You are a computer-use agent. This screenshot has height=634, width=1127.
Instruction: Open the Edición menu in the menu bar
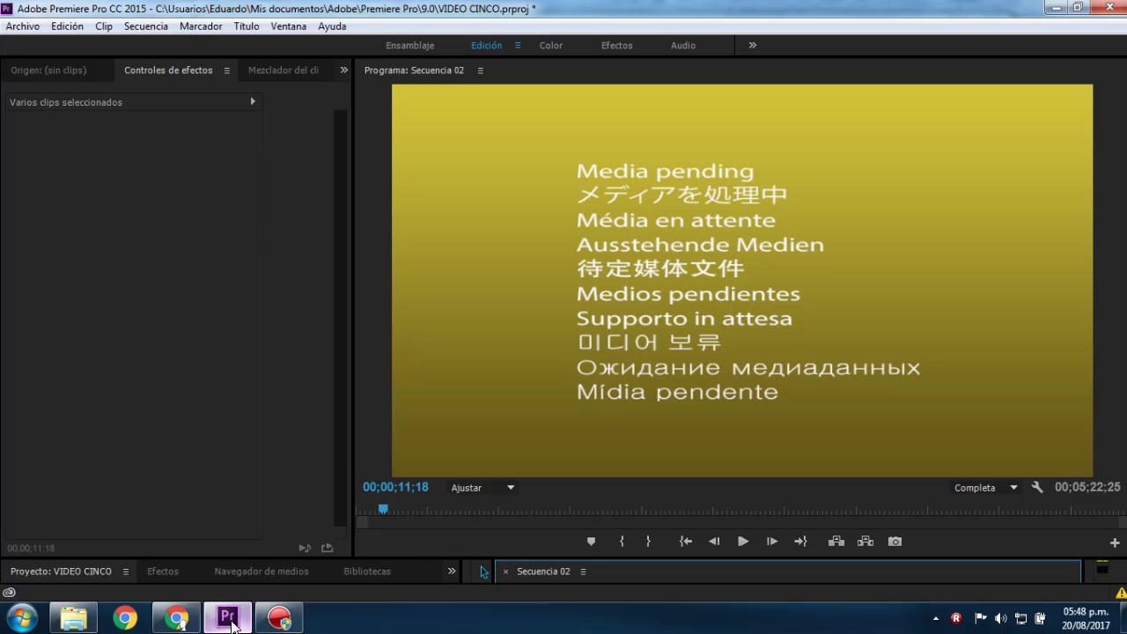[x=67, y=26]
